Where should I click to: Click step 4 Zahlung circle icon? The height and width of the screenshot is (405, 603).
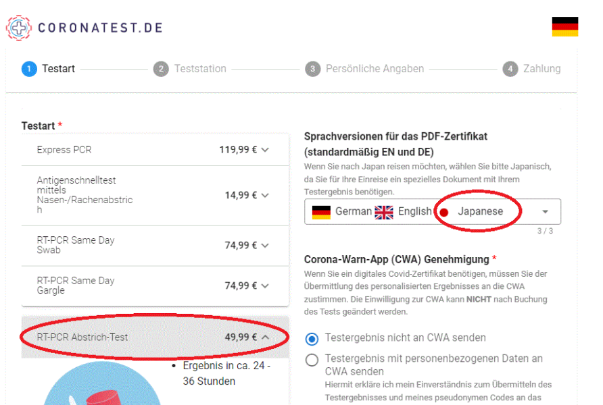pyautogui.click(x=510, y=69)
